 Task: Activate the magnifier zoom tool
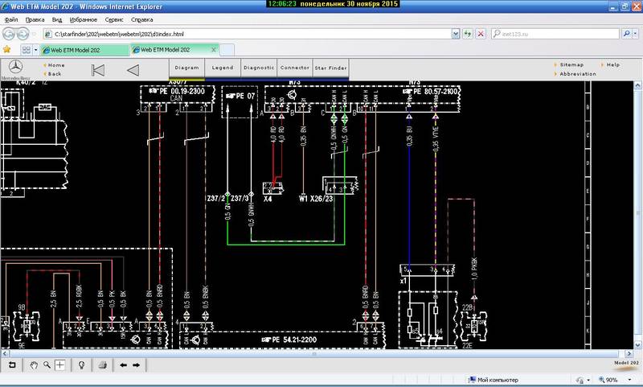click(x=47, y=364)
